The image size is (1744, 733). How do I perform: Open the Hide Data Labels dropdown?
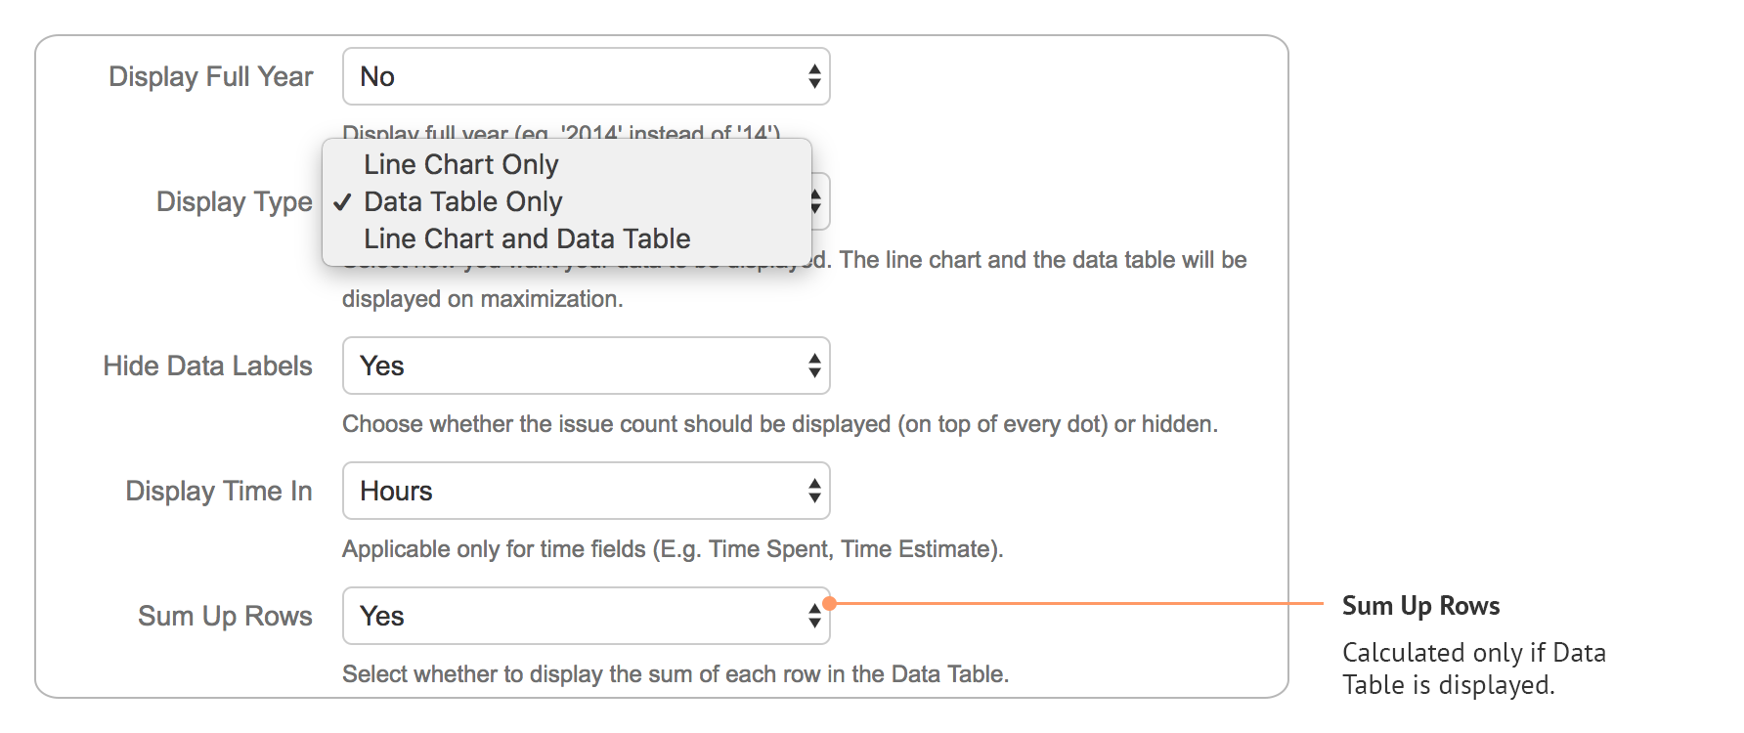pyautogui.click(x=585, y=366)
